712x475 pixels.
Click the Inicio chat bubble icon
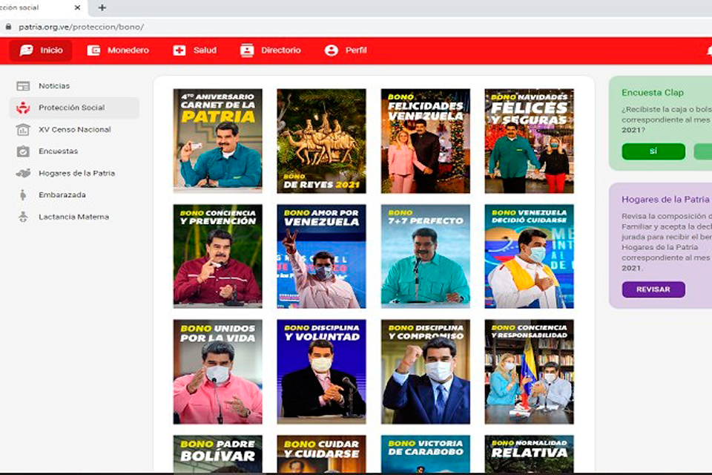(x=27, y=50)
